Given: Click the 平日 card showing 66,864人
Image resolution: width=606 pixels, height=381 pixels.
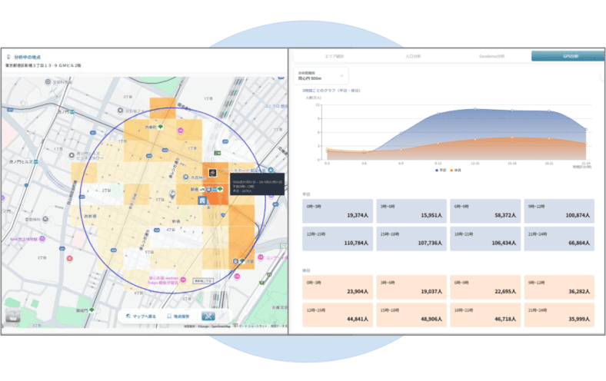Looking at the screenshot, I should [559, 239].
